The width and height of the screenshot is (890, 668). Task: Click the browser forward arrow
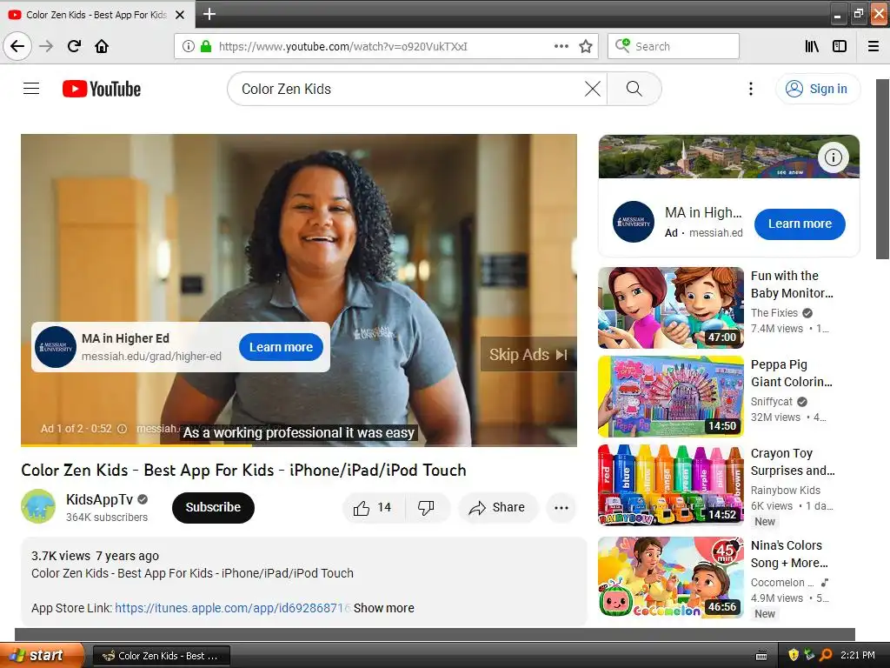(46, 46)
